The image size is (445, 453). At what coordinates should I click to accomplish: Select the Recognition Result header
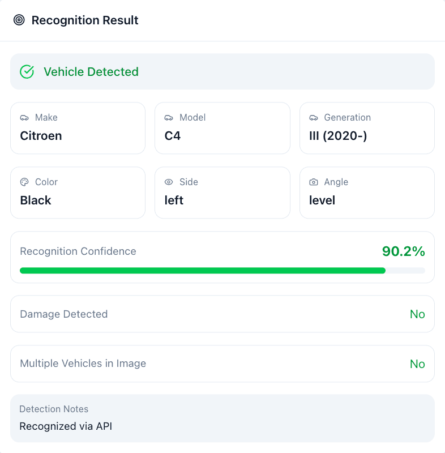pyautogui.click(x=85, y=20)
